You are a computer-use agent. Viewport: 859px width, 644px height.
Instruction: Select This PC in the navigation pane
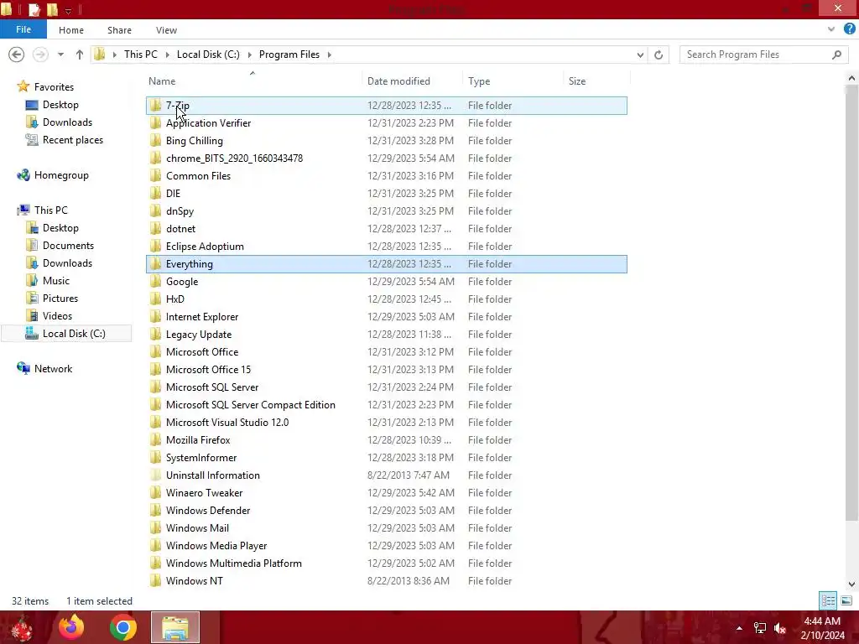(x=50, y=210)
